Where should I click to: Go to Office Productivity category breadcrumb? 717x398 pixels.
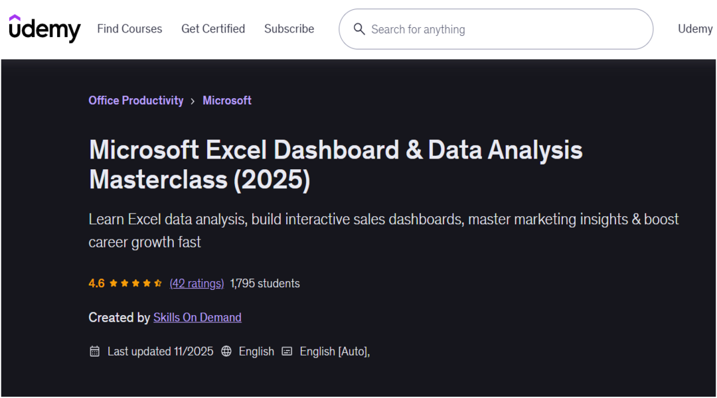click(x=136, y=101)
